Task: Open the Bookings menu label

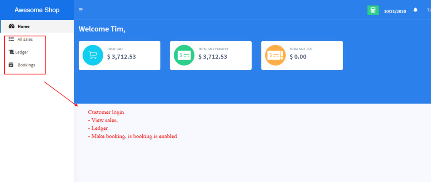Action: (26, 65)
